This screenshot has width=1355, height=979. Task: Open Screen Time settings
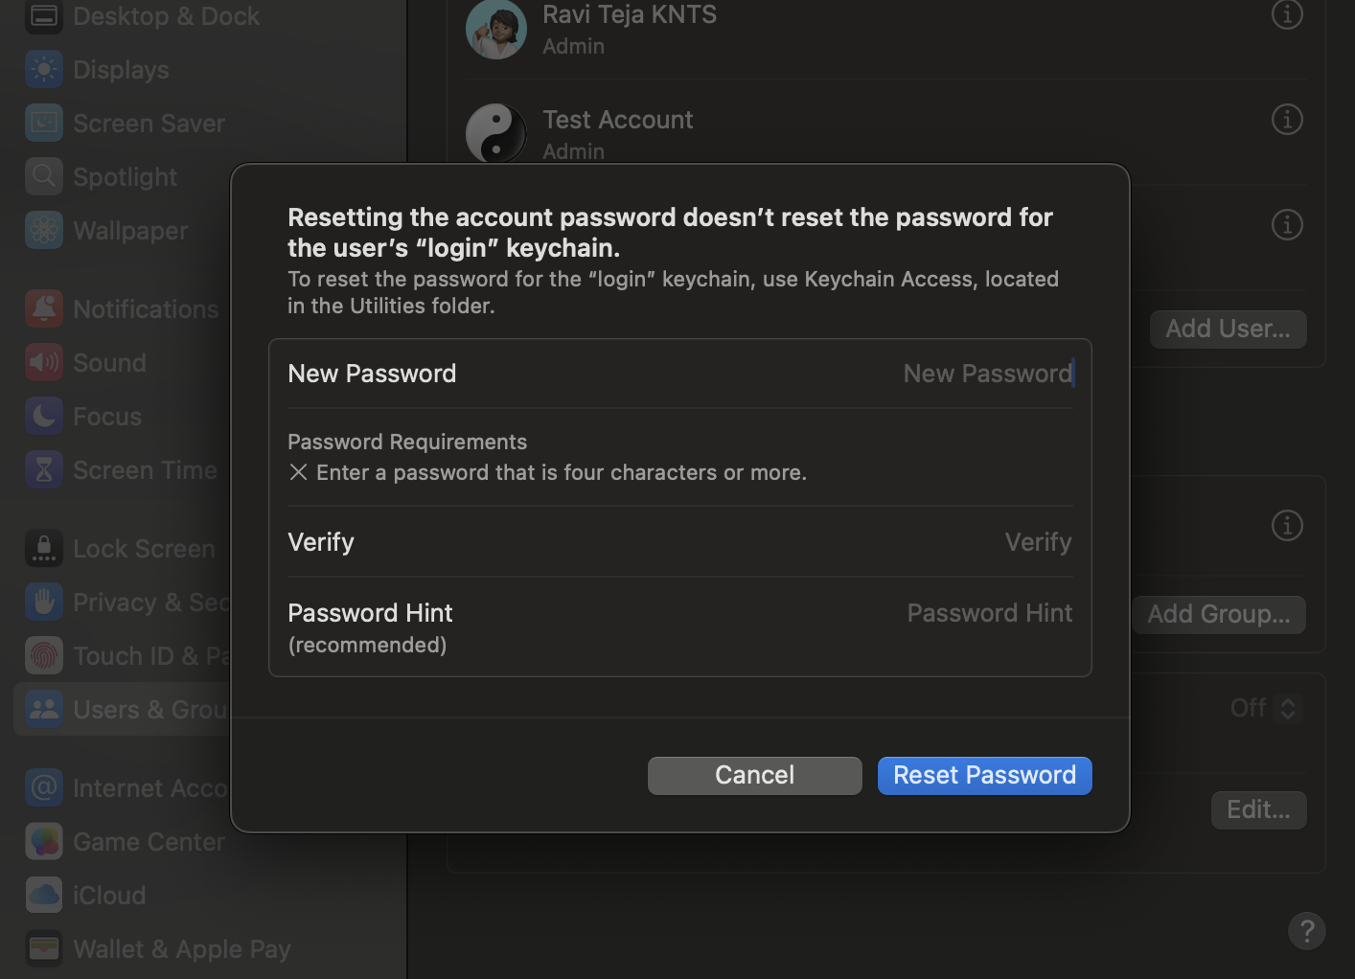click(x=144, y=469)
